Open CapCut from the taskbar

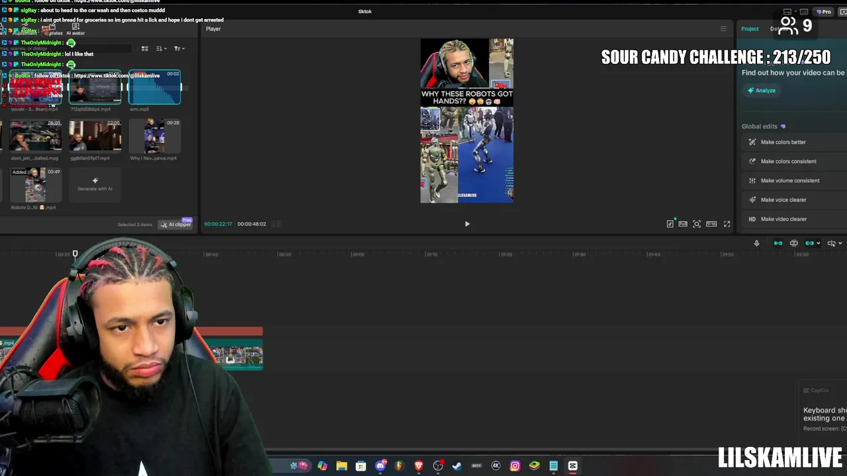[x=573, y=466]
